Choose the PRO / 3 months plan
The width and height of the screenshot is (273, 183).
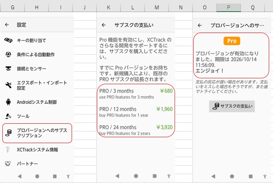(x=136, y=93)
